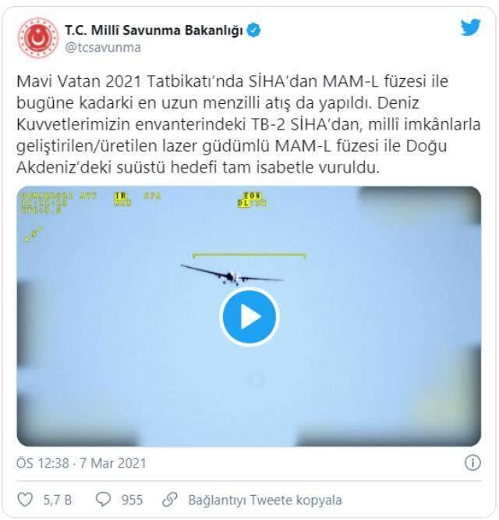Screen dimensions: 499x520
Task: Click the 955 replies count
Action: coord(132,500)
